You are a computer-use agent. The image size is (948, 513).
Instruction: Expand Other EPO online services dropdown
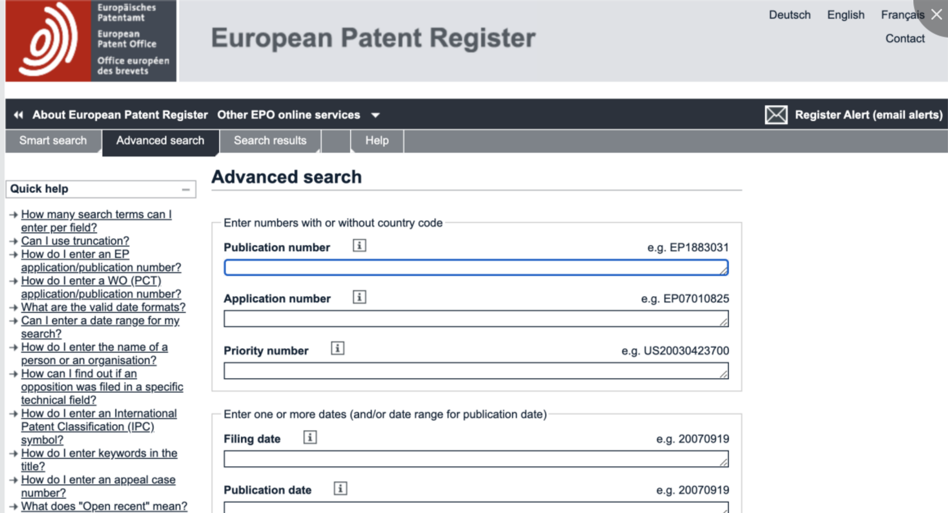pos(375,115)
